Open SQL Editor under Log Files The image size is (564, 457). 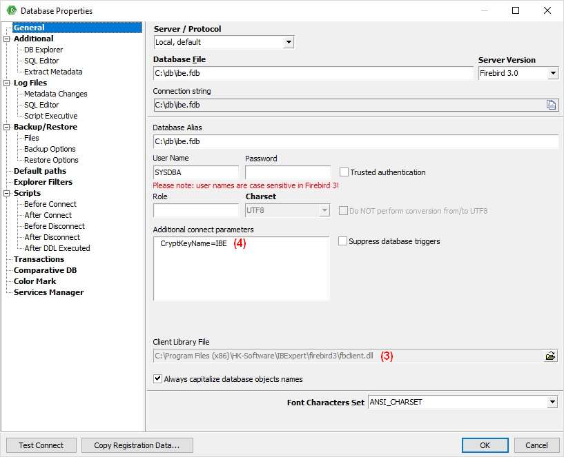coord(41,105)
